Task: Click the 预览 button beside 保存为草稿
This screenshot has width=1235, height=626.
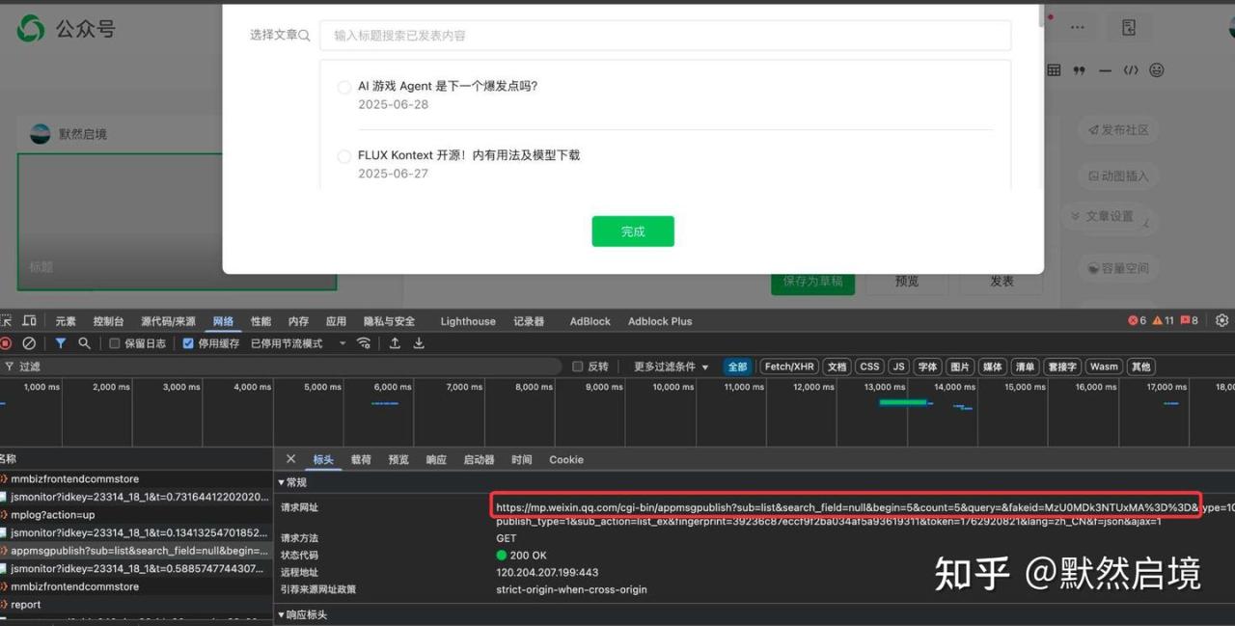Action: click(907, 281)
